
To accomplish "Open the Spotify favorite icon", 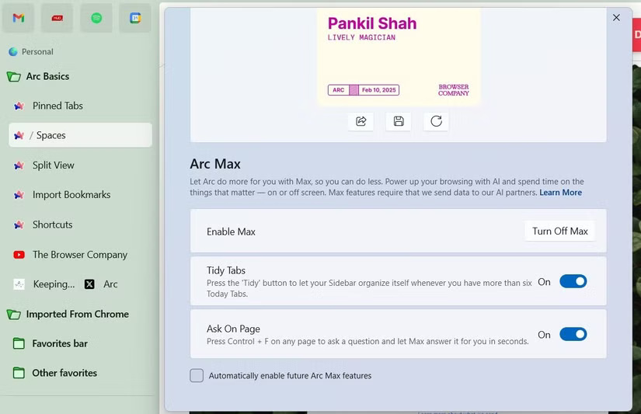I will click(x=96, y=18).
